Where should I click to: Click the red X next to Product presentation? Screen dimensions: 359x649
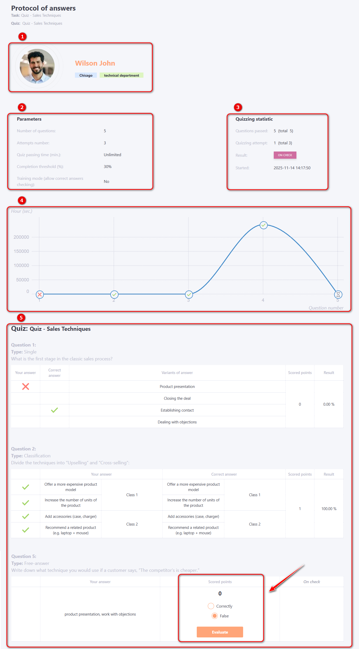tap(25, 386)
